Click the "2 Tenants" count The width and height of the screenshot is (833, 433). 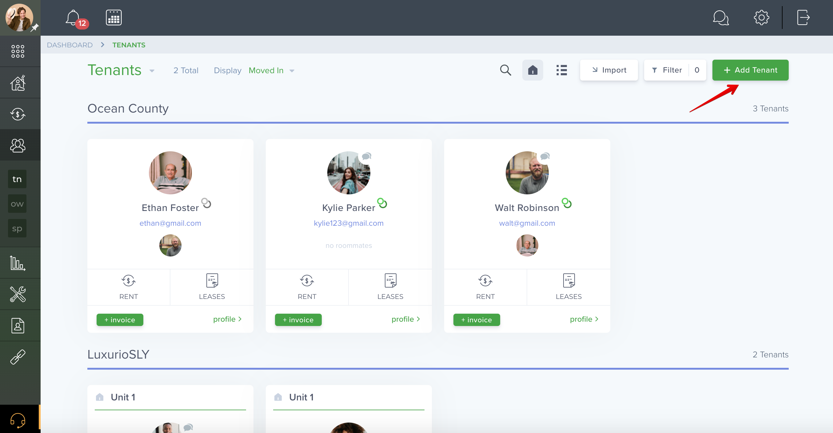click(771, 355)
